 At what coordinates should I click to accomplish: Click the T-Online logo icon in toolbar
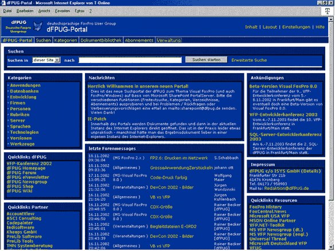click(327, 11)
